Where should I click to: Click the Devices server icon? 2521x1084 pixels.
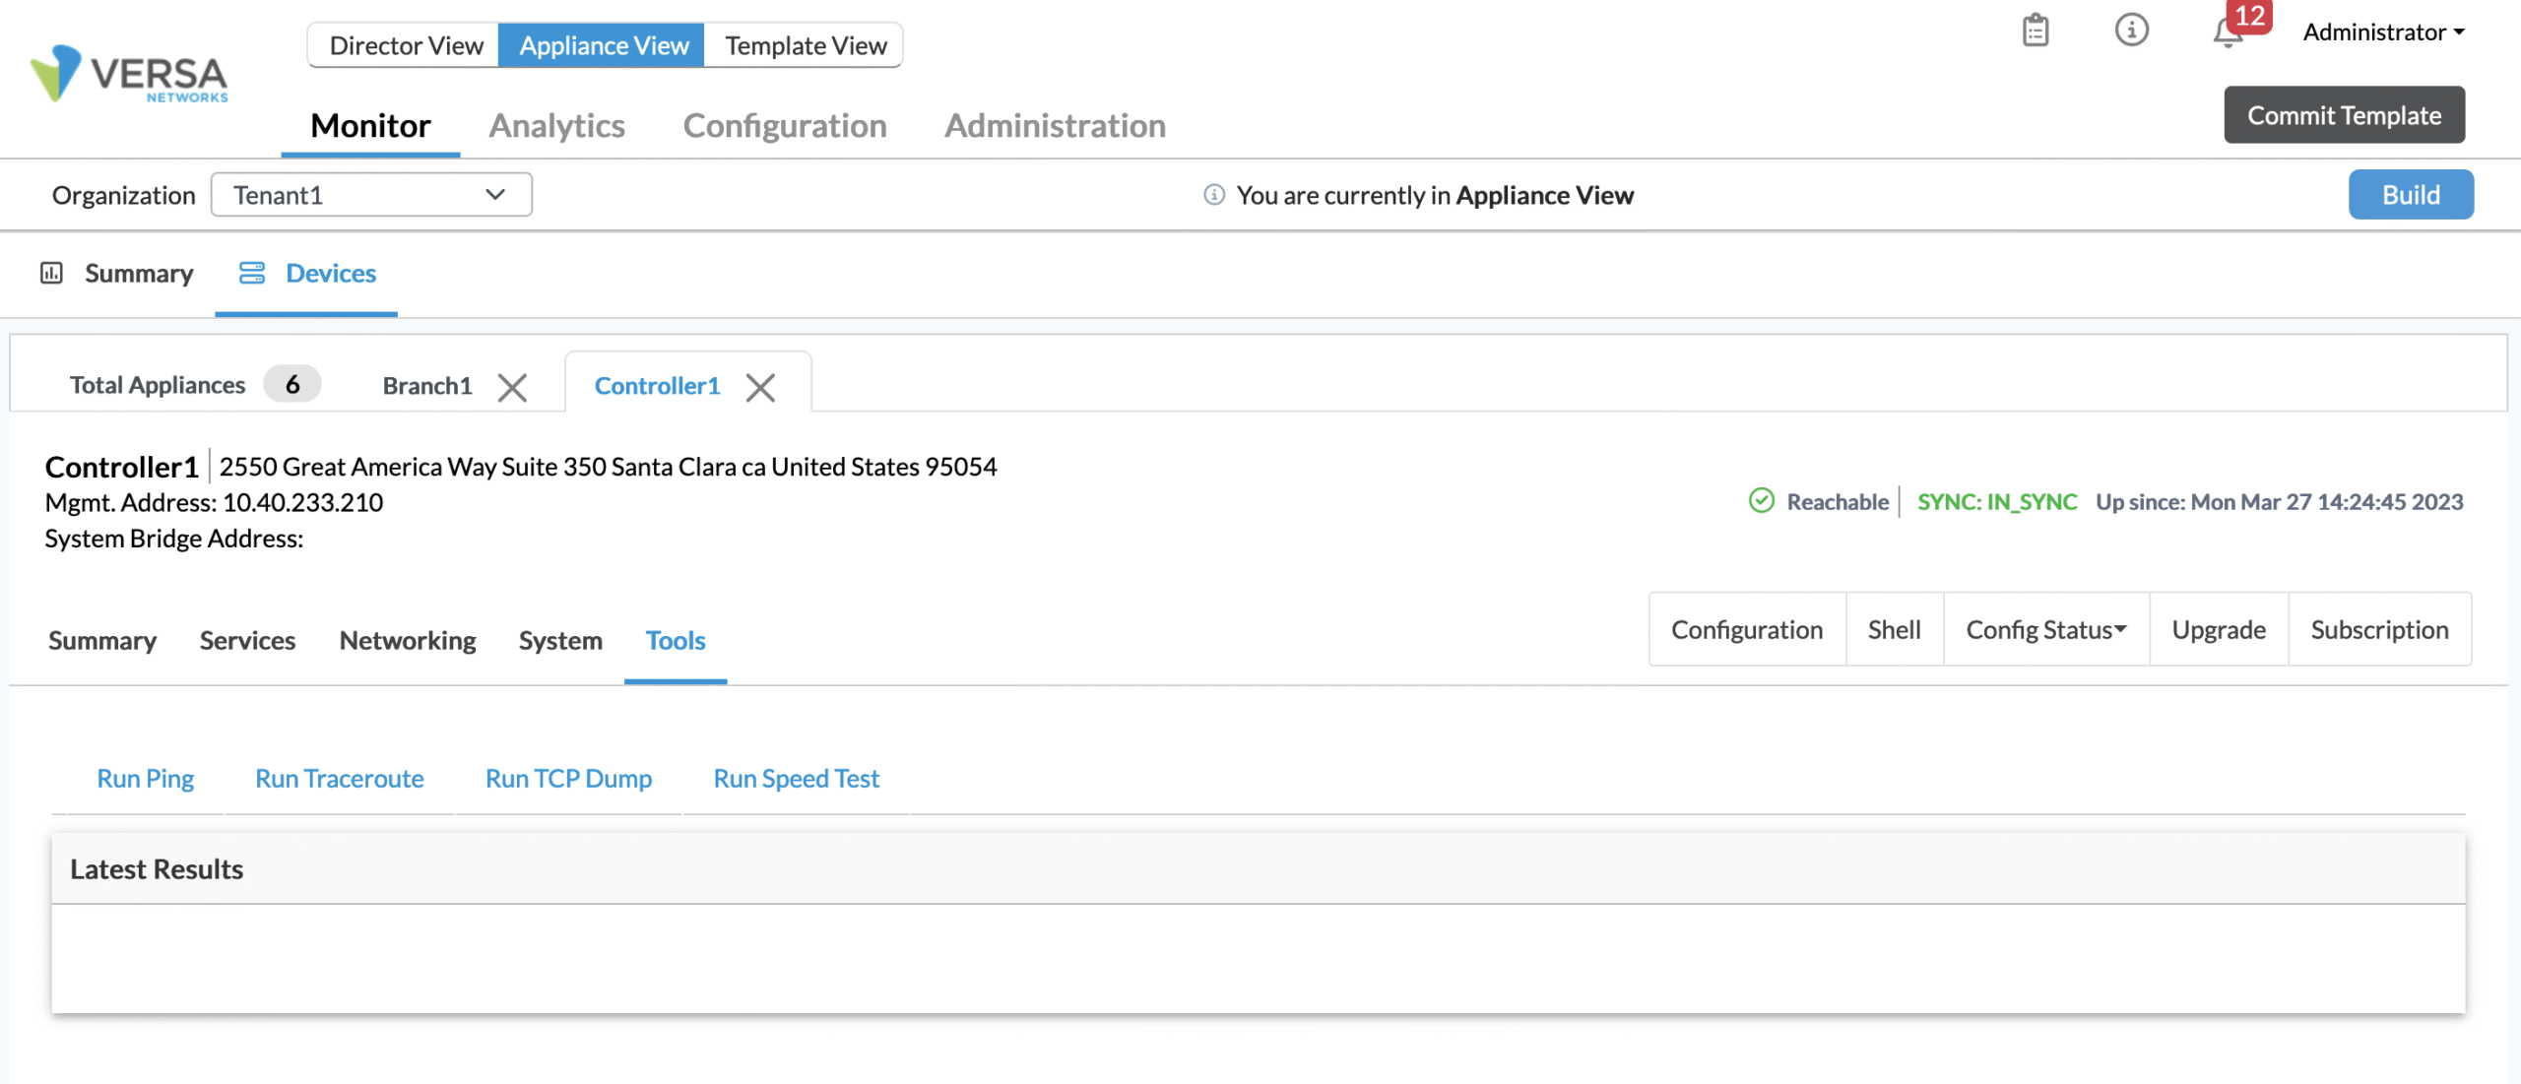tap(252, 273)
